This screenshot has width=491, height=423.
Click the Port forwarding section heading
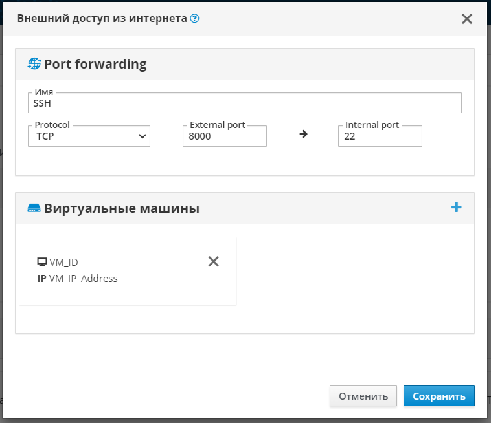(95, 64)
